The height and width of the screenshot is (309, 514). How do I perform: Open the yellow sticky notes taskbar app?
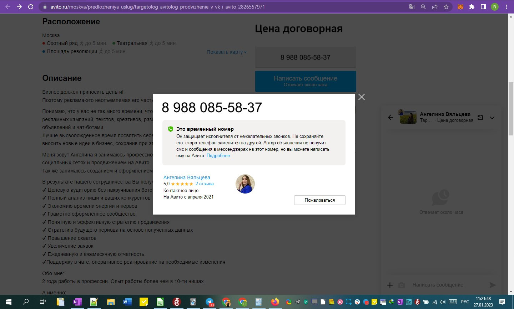click(x=144, y=302)
